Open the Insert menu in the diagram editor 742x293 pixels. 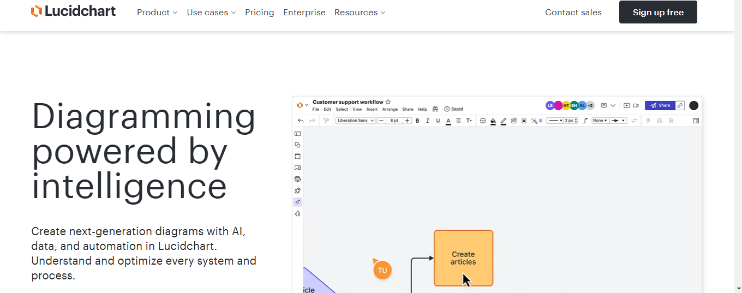tap(372, 109)
